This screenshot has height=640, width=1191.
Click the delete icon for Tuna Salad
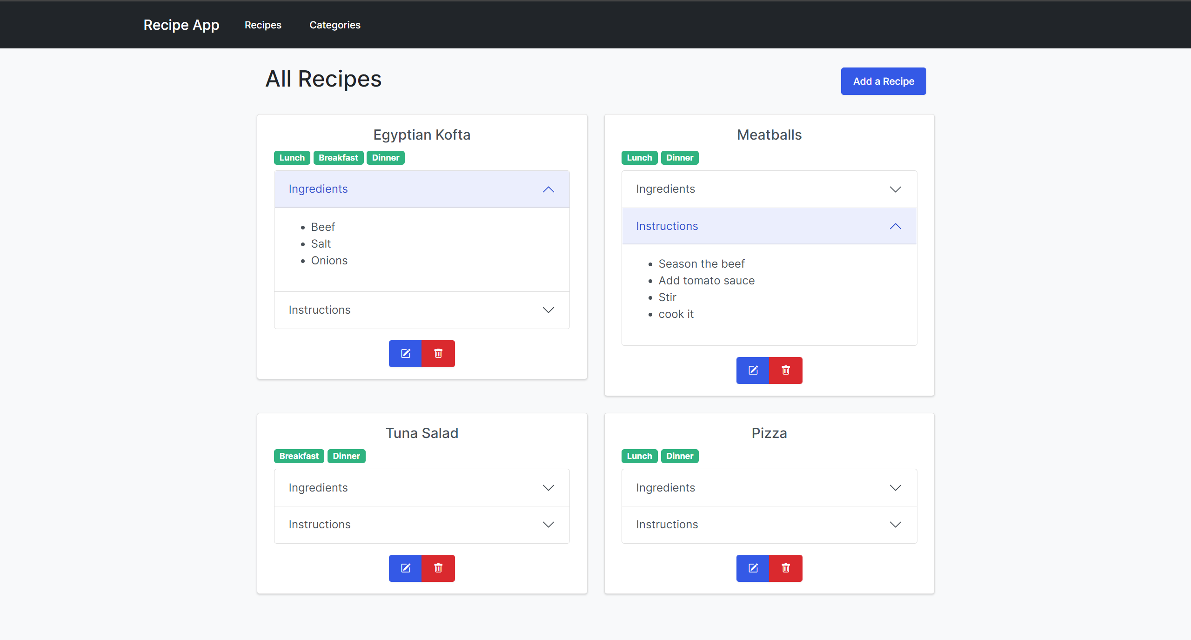[438, 568]
